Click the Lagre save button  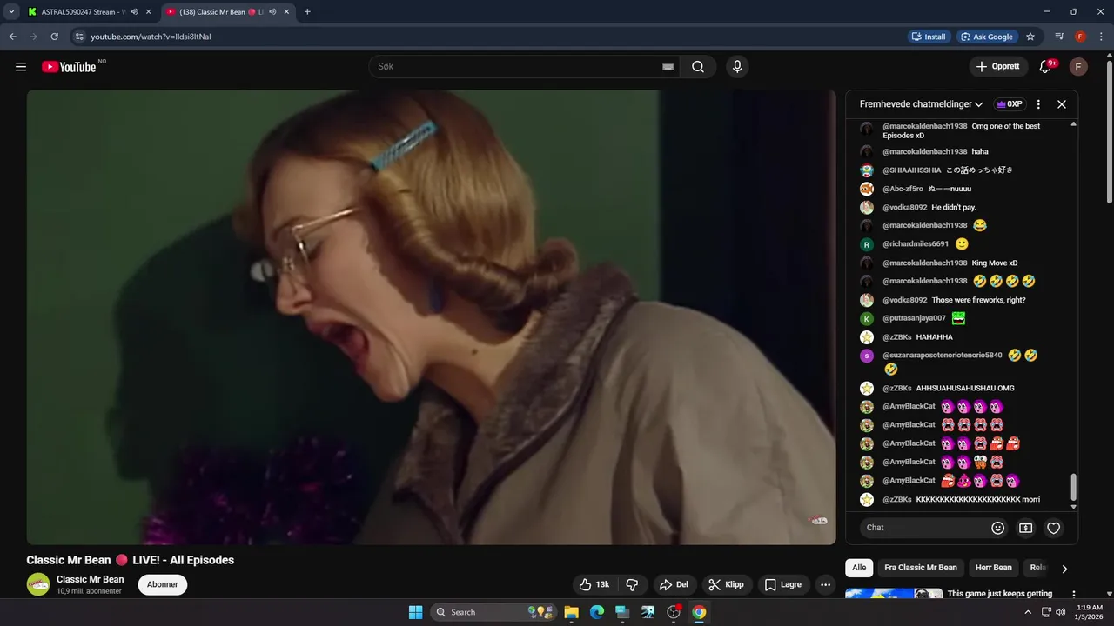coord(783,584)
